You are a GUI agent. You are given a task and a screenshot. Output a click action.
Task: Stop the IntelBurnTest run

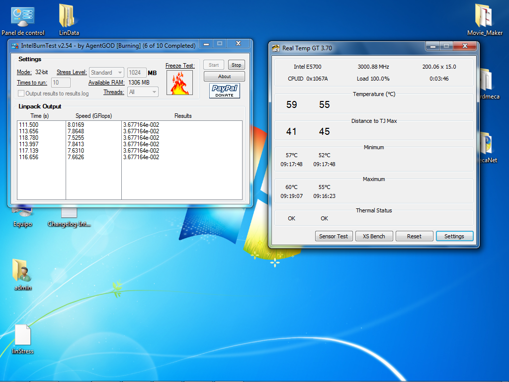tap(236, 65)
